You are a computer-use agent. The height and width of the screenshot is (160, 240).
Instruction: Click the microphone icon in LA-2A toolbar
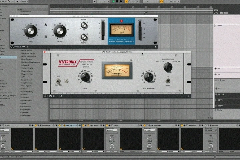pos(61,96)
